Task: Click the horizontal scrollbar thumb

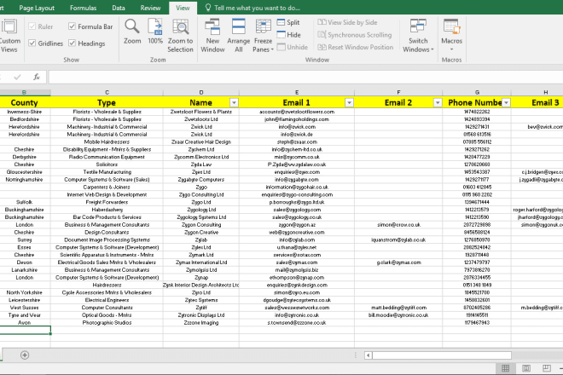Action: pos(442,355)
